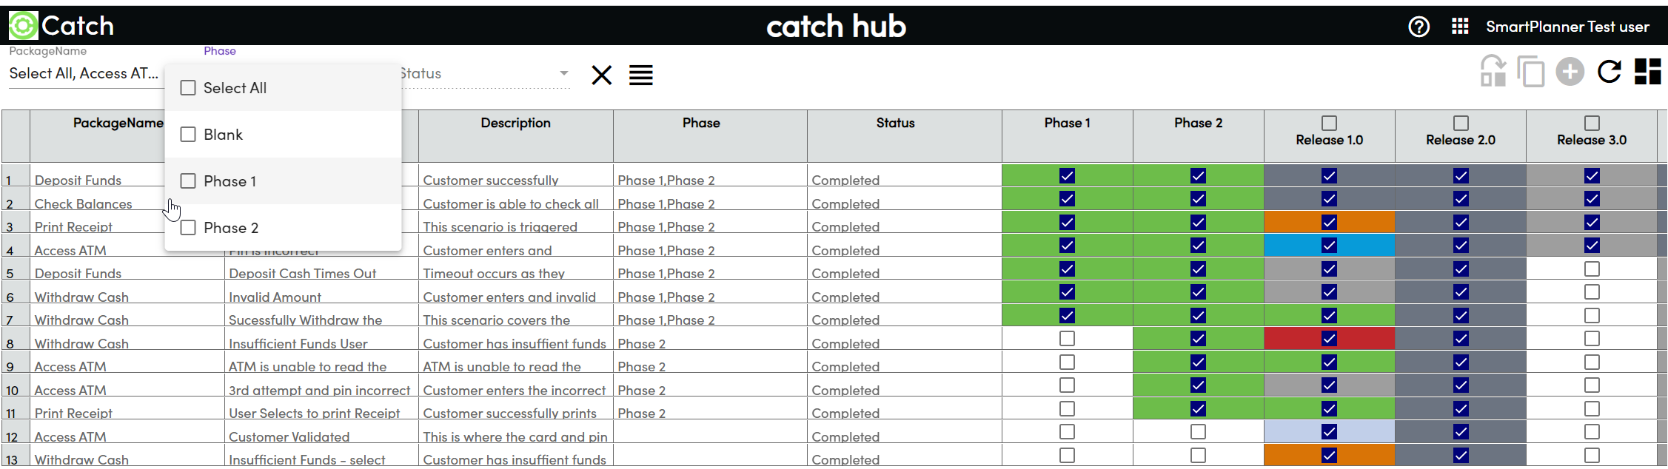1668x469 pixels.
Task: Open the apps grid launcher
Action: point(1459,27)
